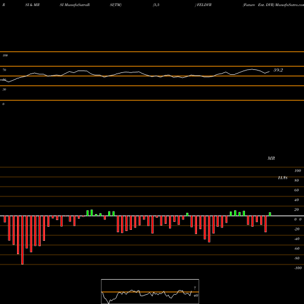This screenshot has width=304, height=304.
Task: Click the RSI axis label 30
Action: (4, 89)
